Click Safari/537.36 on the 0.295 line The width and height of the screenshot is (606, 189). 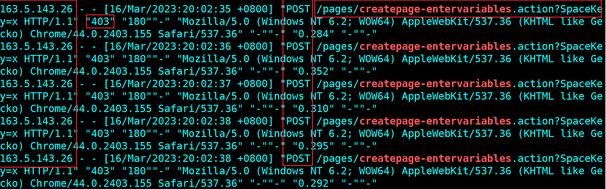(x=198, y=146)
